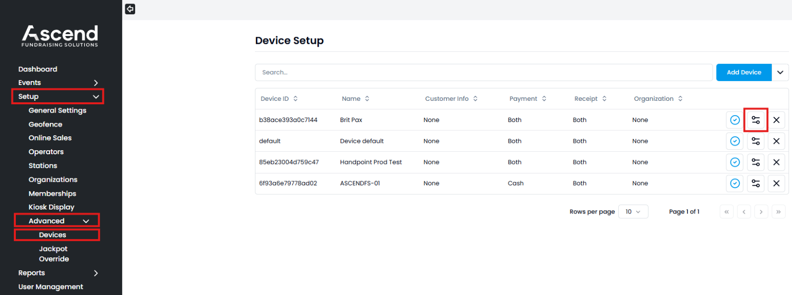This screenshot has width=792, height=295.
Task: Delete the Handpoint Prod Test device
Action: [x=776, y=162]
